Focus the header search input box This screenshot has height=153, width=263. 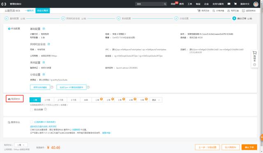click(x=149, y=4)
